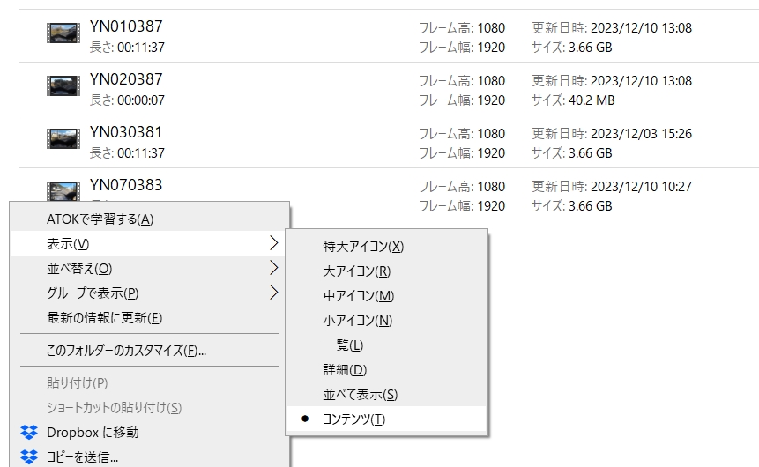
Task: Click Dropbox icon beside コピーを送信
Action: click(29, 456)
